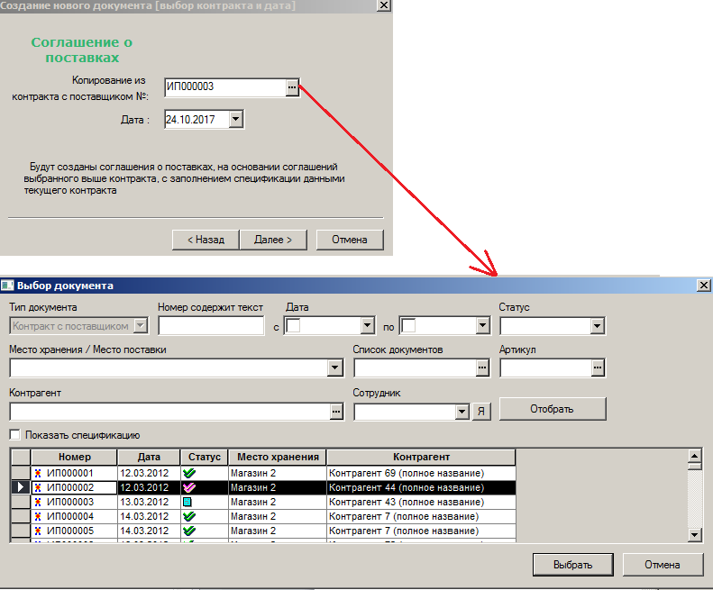Viewport: 713px width, 590px height.
Task: Click cyan square status icon of ИП000003
Action: (187, 503)
